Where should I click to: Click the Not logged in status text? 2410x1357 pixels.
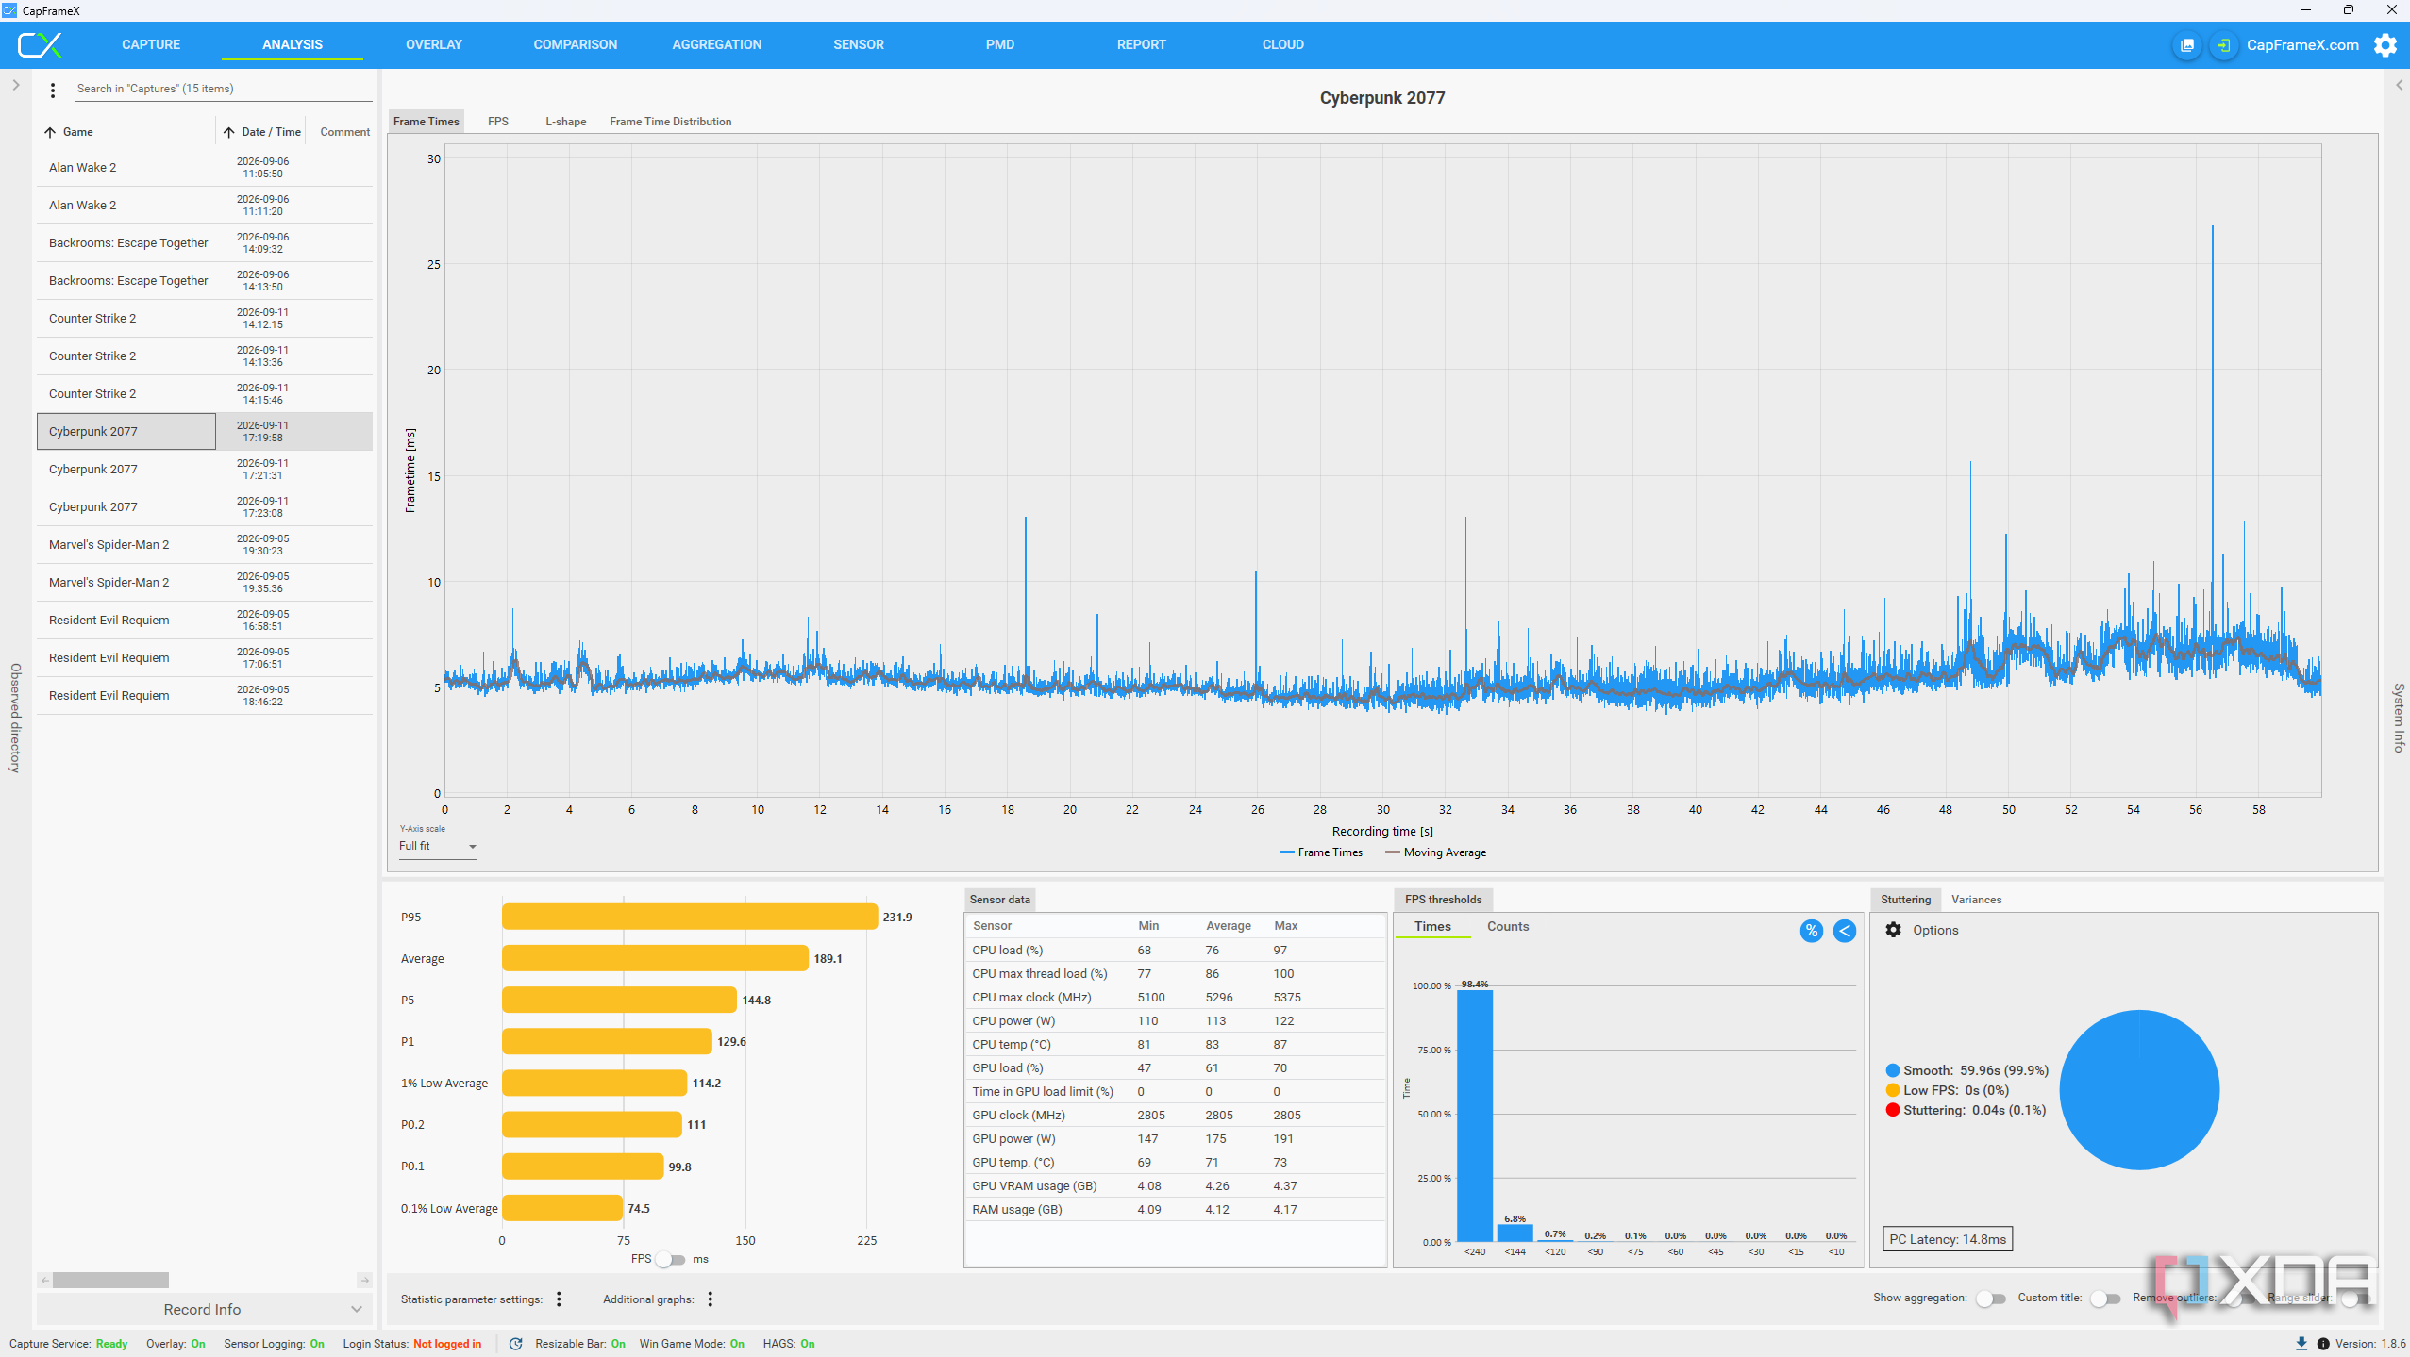tap(447, 1344)
